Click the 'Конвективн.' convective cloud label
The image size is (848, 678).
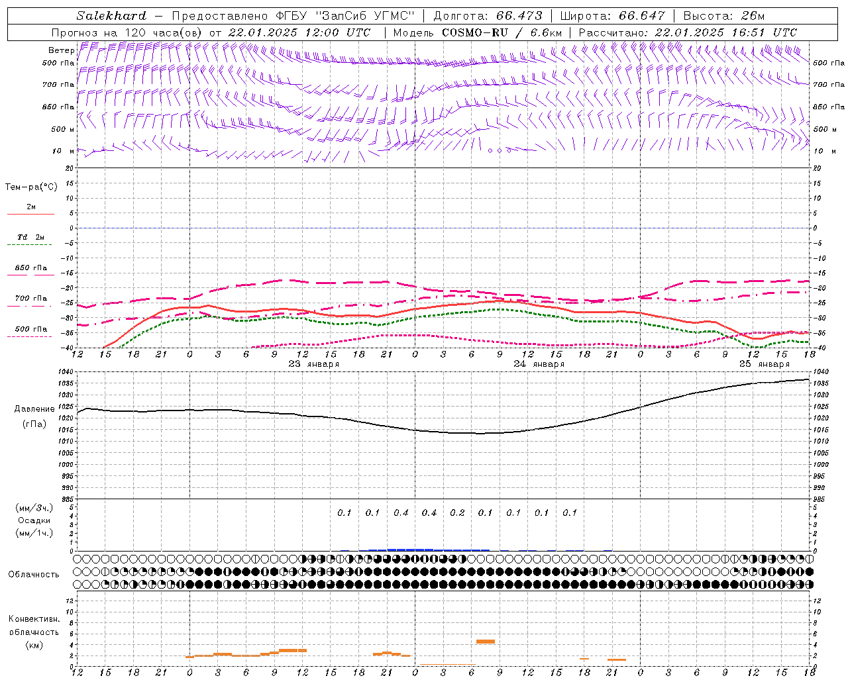pos(34,619)
